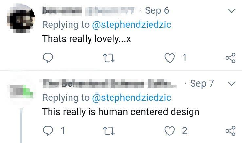Open the first commenter's blurred display name
The width and height of the screenshot is (242, 143).
(62, 10)
